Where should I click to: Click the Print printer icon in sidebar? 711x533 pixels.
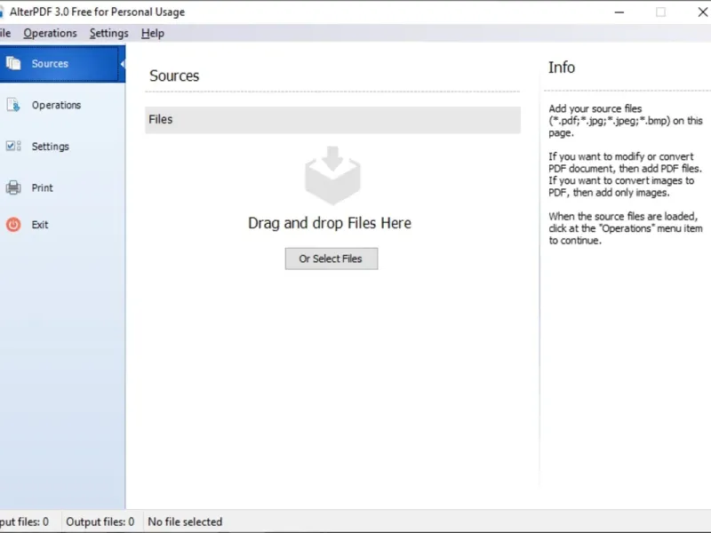[13, 187]
